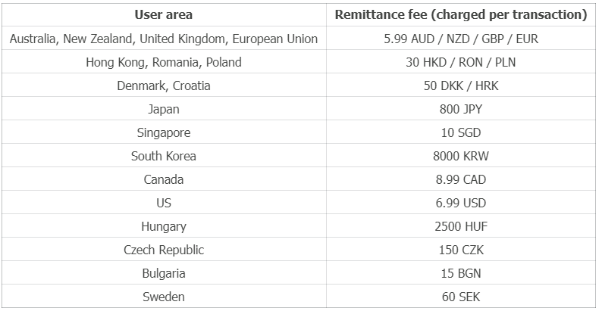Viewport: 602px width, 311px height.
Task: Click the "User area" column header
Action: [163, 14]
